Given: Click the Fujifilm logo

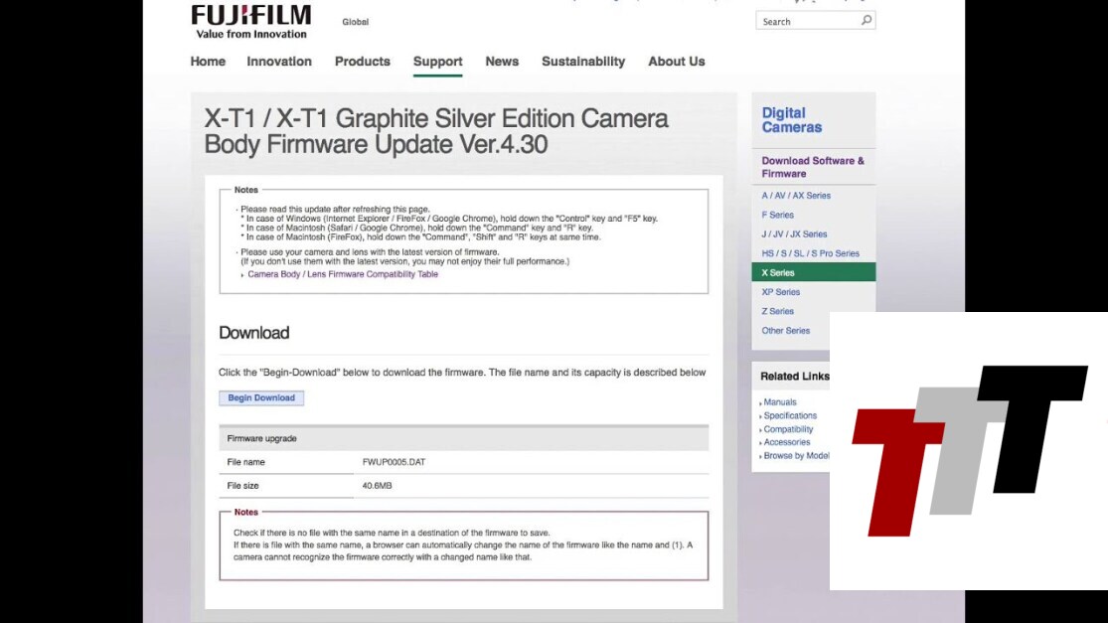Looking at the screenshot, I should point(250,20).
